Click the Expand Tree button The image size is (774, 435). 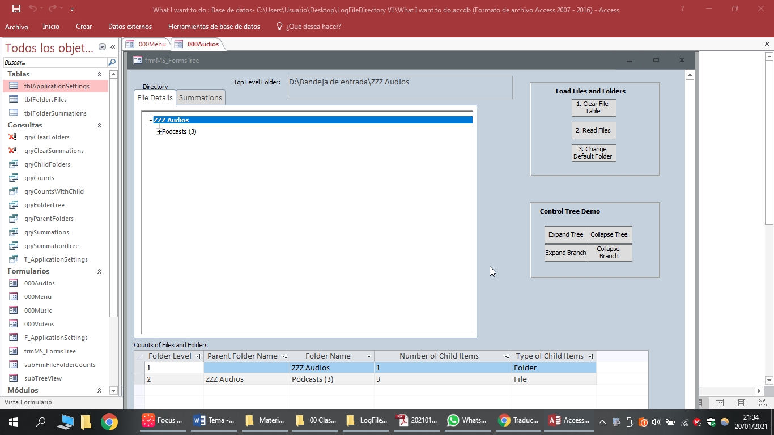pyautogui.click(x=567, y=234)
